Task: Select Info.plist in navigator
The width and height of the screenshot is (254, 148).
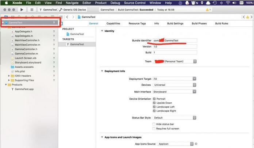Action: [20, 71]
